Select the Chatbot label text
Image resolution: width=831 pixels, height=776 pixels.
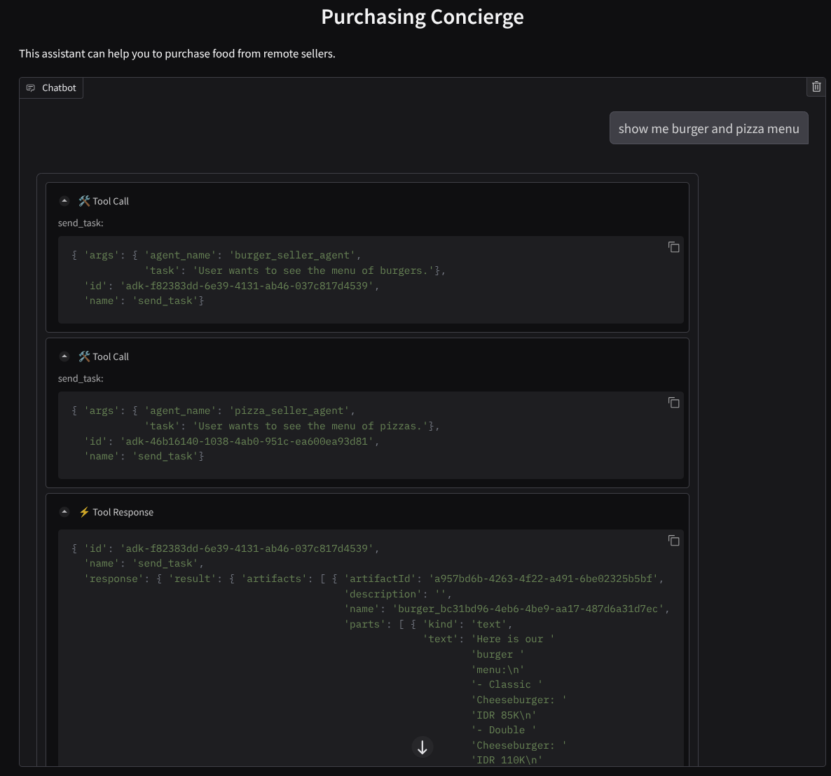pos(59,88)
